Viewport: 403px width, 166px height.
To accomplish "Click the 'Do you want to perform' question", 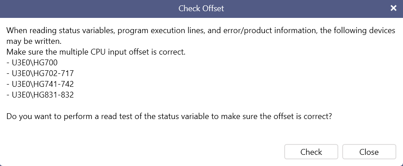I will pyautogui.click(x=169, y=116).
